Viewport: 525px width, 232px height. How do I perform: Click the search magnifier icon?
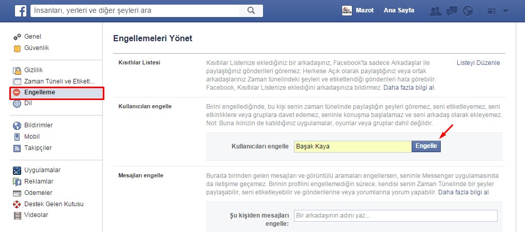(x=251, y=10)
